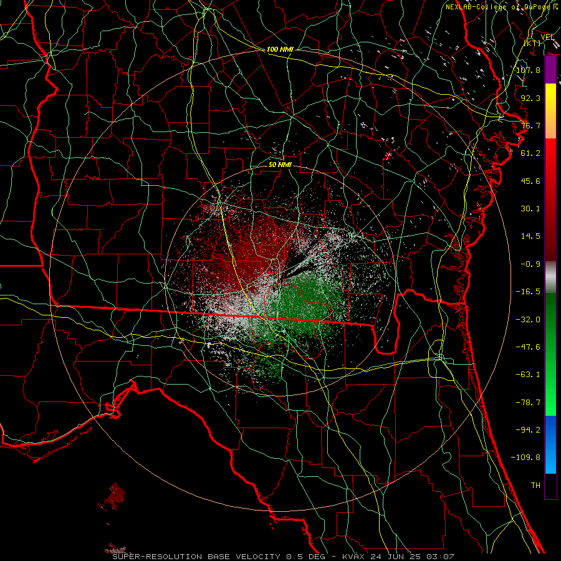The width and height of the screenshot is (561, 561).
Task: Click the 92.3 velocity scale value
Action: 530,98
